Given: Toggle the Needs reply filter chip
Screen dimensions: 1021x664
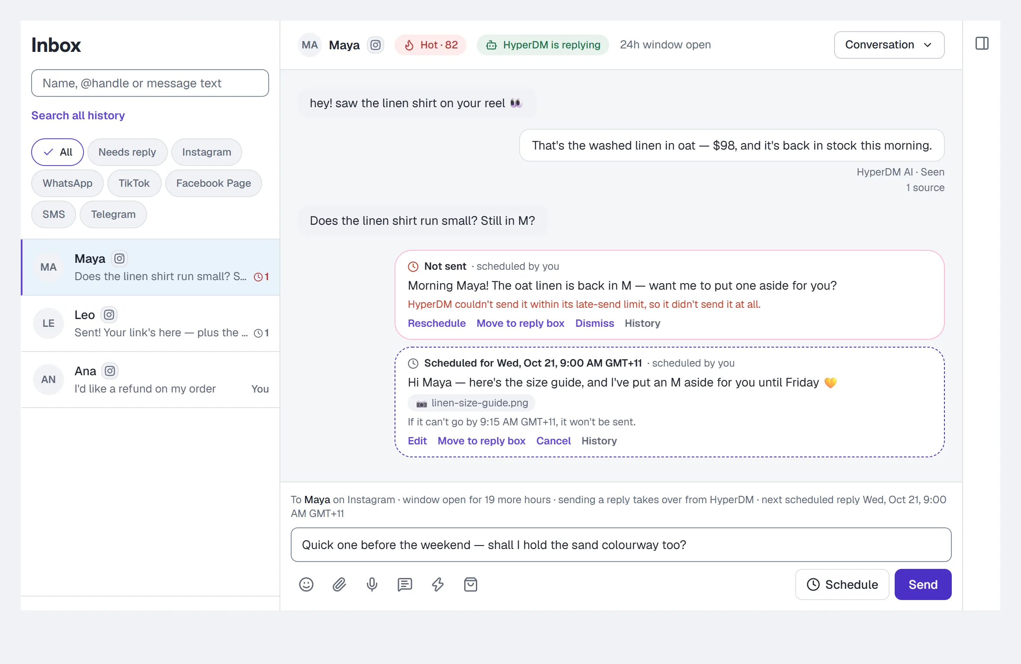Looking at the screenshot, I should tap(127, 152).
